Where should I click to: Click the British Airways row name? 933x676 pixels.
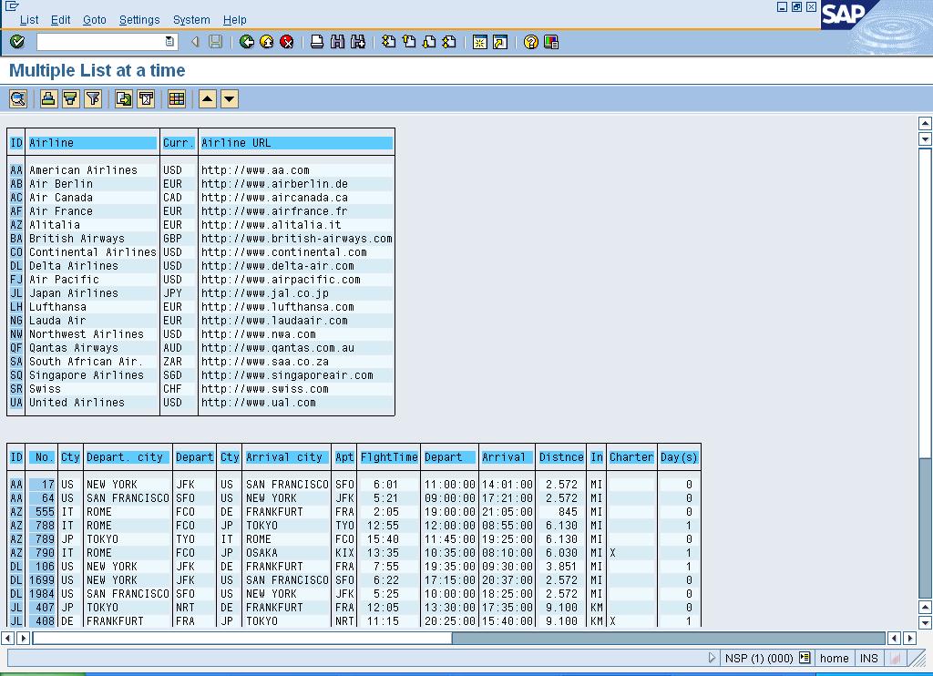pyautogui.click(x=77, y=238)
